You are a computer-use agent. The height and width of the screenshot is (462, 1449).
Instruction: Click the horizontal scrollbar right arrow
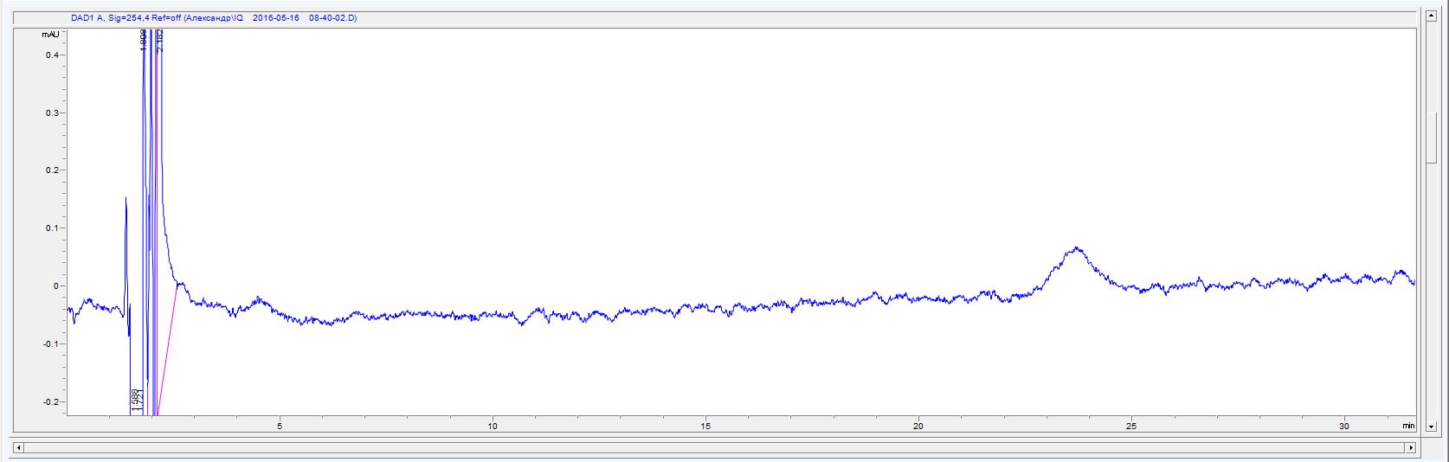(x=1411, y=448)
